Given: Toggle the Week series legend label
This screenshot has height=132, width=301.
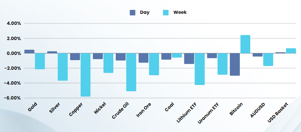Looking at the screenshot, I should (180, 12).
